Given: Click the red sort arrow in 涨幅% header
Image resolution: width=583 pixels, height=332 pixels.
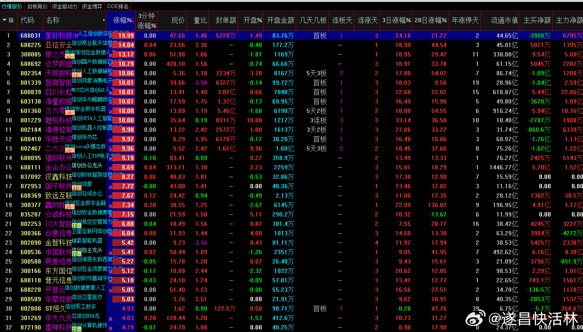Looking at the screenshot, I should click(x=133, y=20).
